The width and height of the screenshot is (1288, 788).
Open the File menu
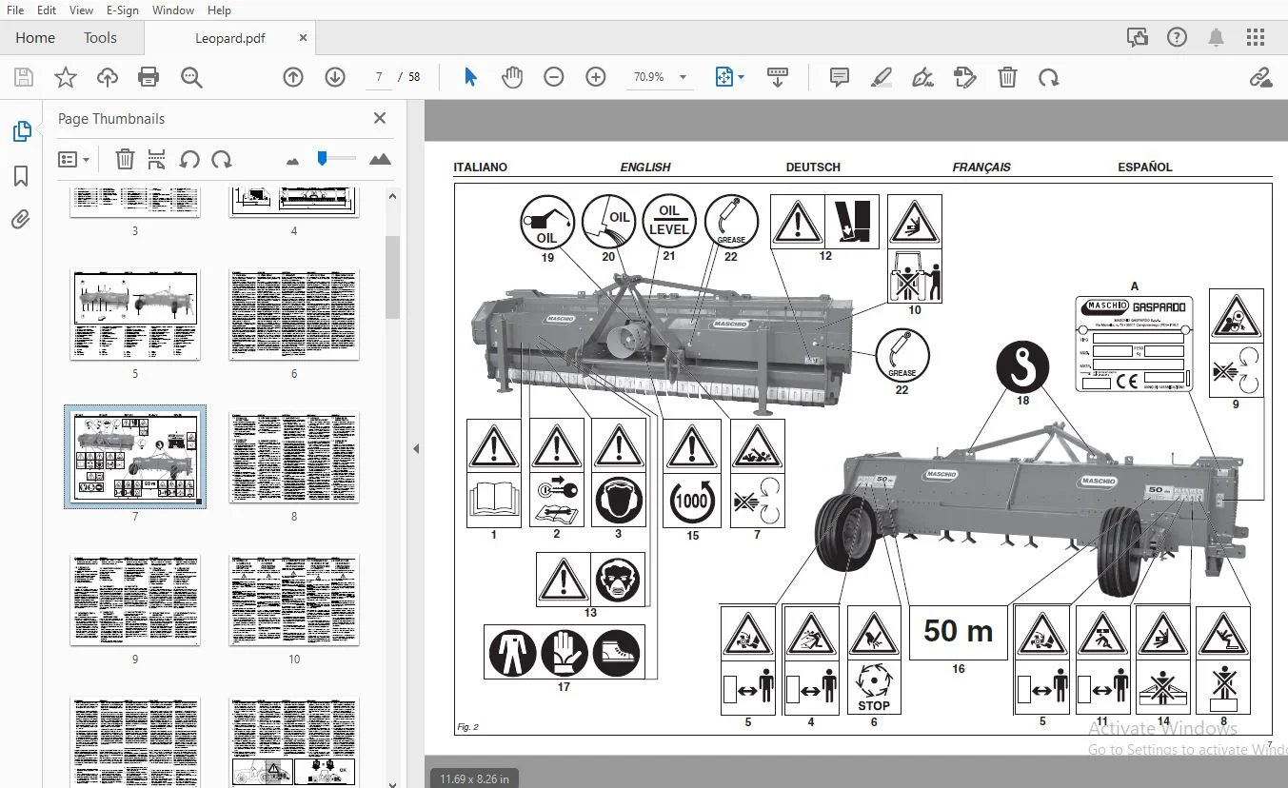15,10
